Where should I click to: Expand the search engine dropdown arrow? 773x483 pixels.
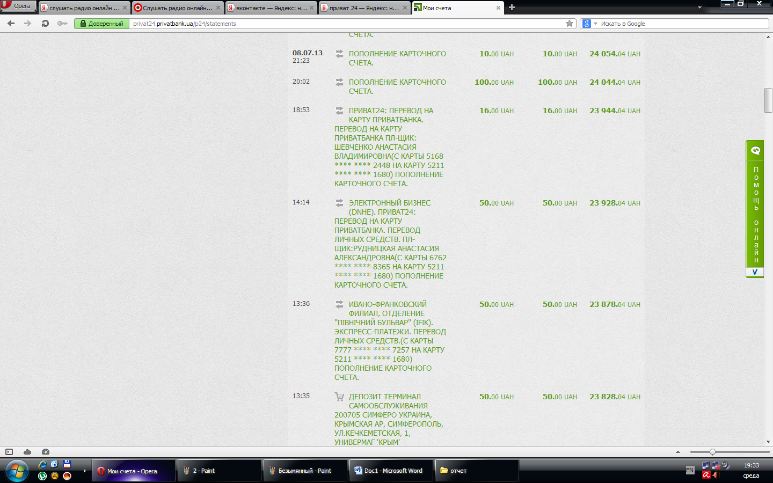click(595, 24)
